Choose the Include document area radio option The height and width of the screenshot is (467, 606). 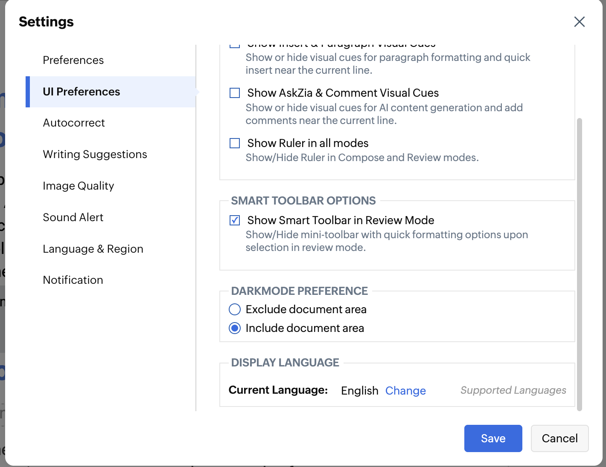(x=235, y=328)
